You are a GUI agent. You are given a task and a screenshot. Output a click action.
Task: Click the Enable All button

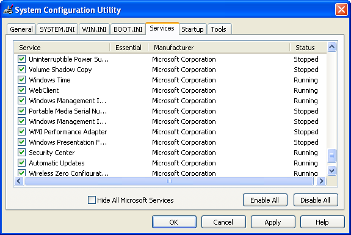tap(265, 200)
